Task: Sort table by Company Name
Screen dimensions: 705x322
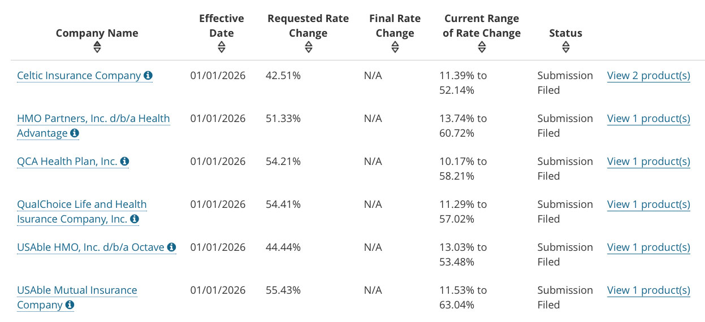Action: click(x=97, y=47)
